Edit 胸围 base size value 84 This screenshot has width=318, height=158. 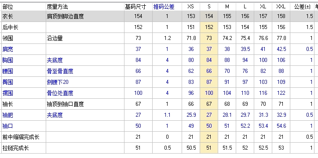pos(138,60)
